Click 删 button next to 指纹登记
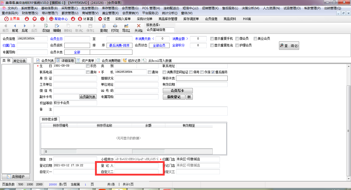This screenshot has height=190, width=351. (189, 97)
